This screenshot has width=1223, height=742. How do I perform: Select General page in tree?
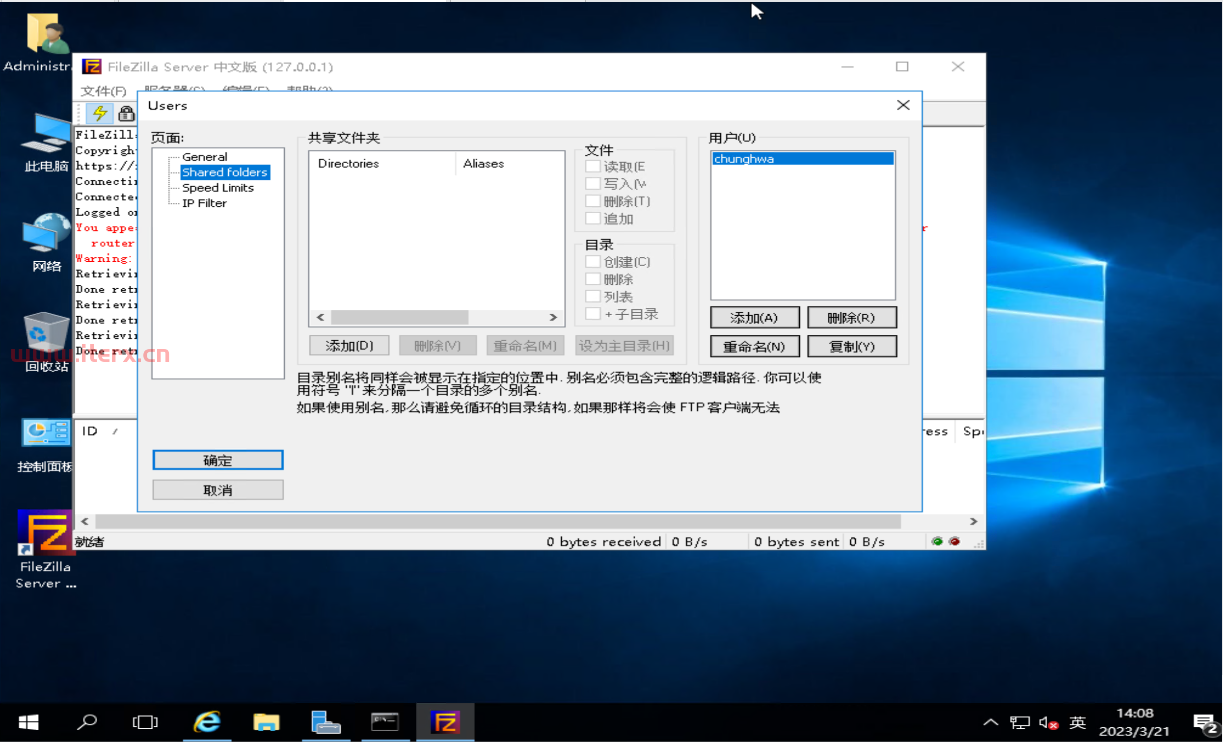point(205,157)
